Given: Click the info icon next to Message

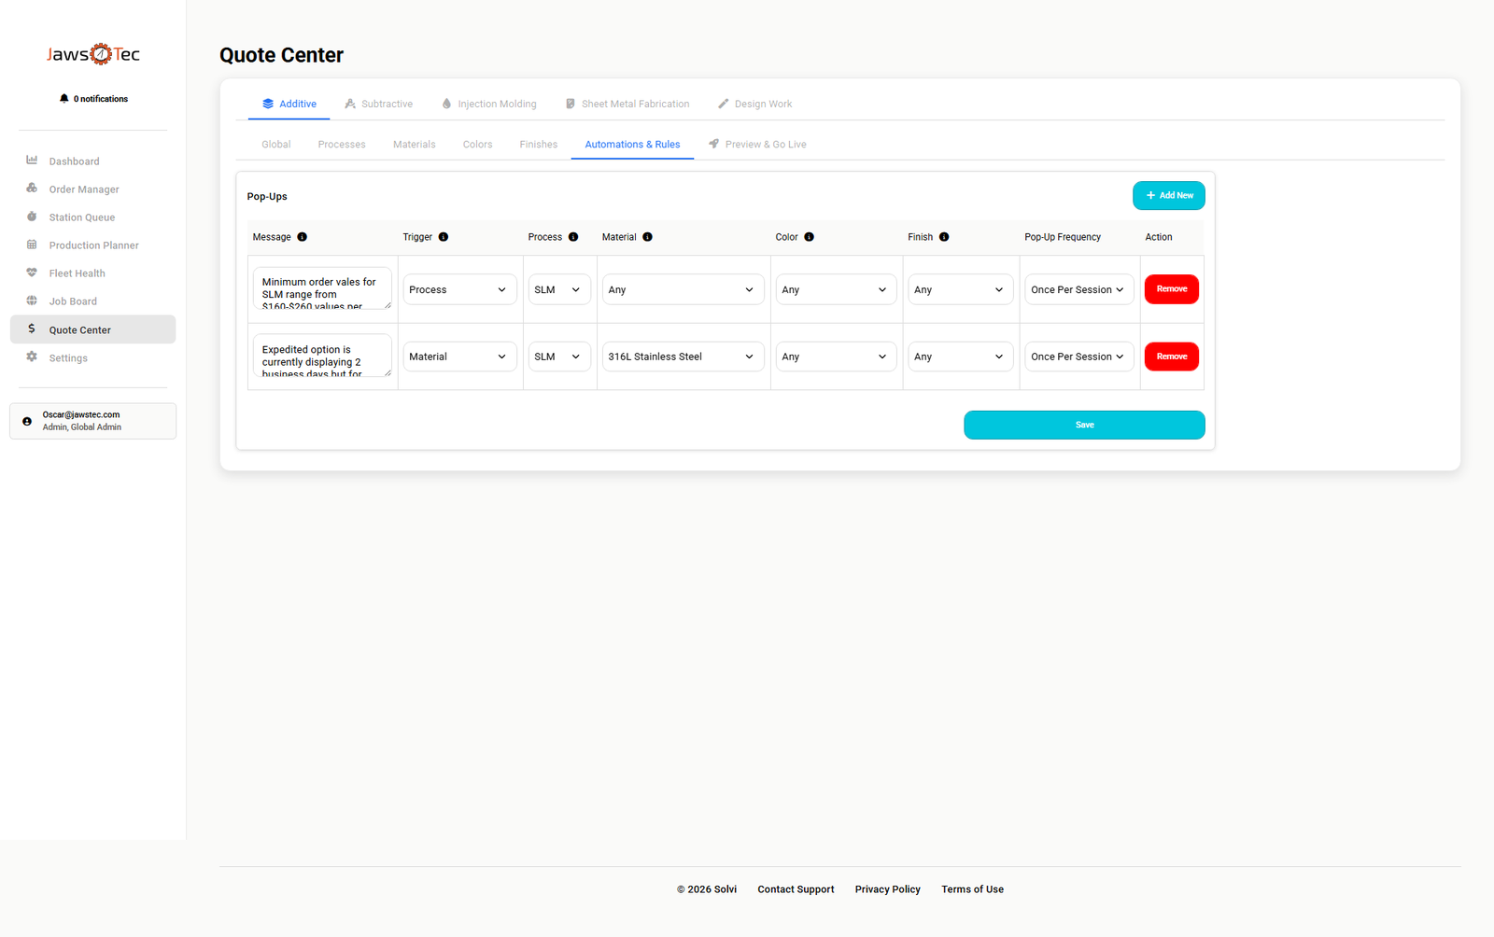Looking at the screenshot, I should [x=302, y=237].
